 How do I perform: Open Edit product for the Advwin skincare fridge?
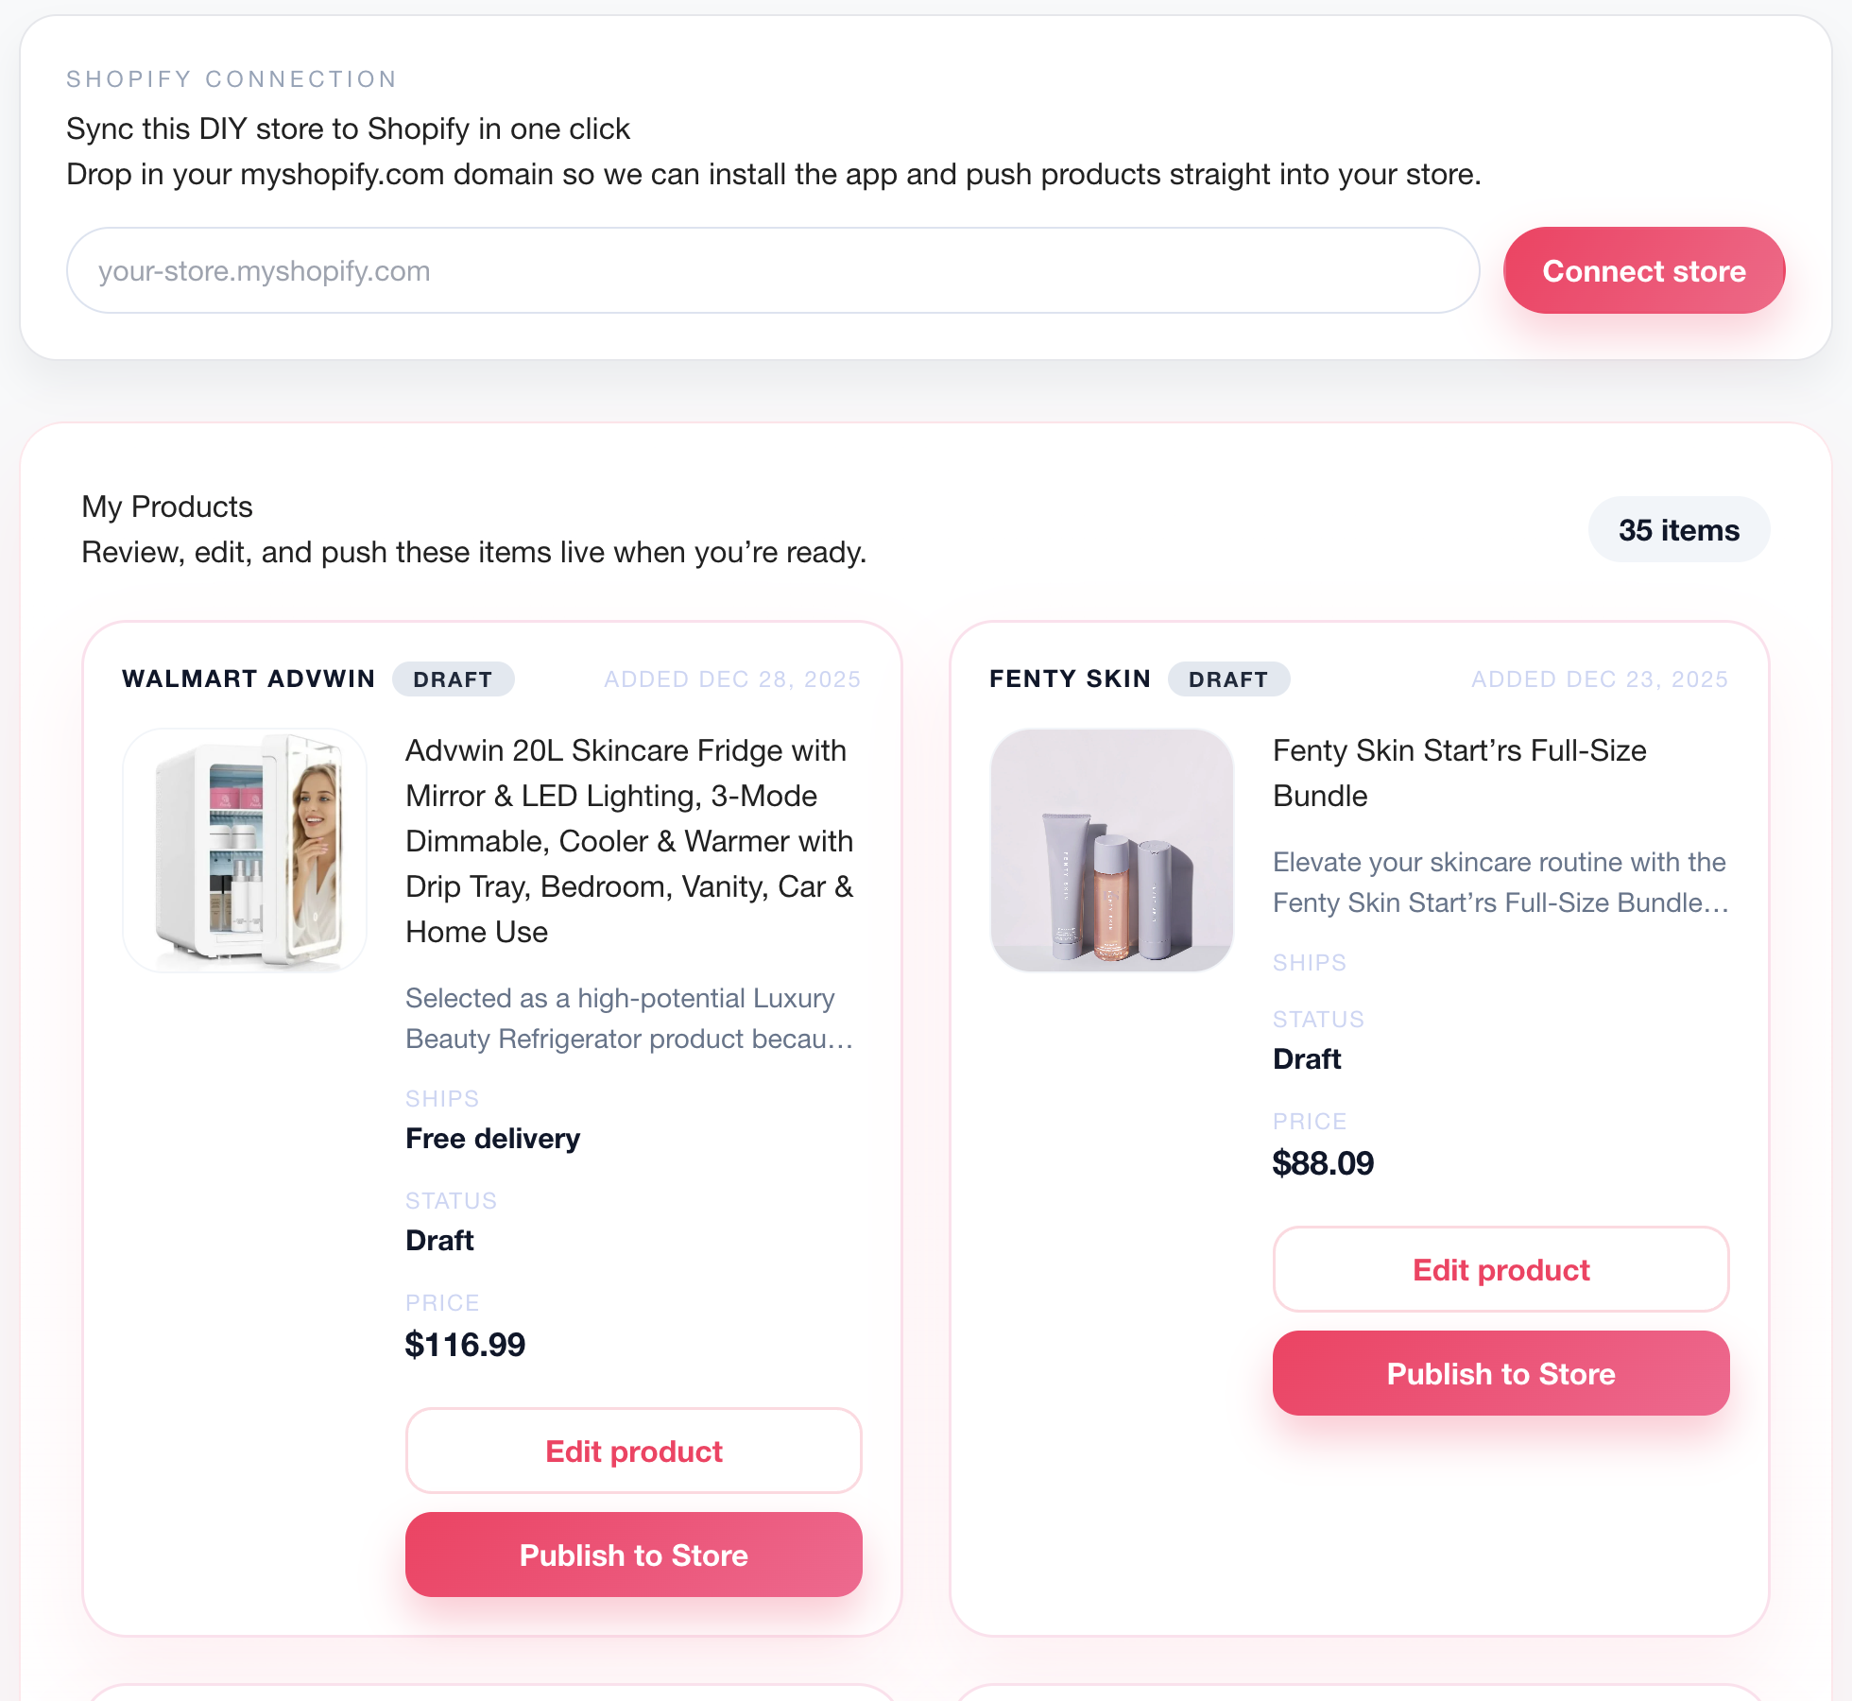(x=633, y=1451)
